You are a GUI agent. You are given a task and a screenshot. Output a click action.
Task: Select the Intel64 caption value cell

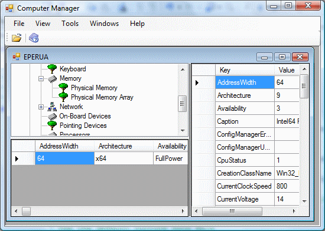pyautogui.click(x=287, y=121)
